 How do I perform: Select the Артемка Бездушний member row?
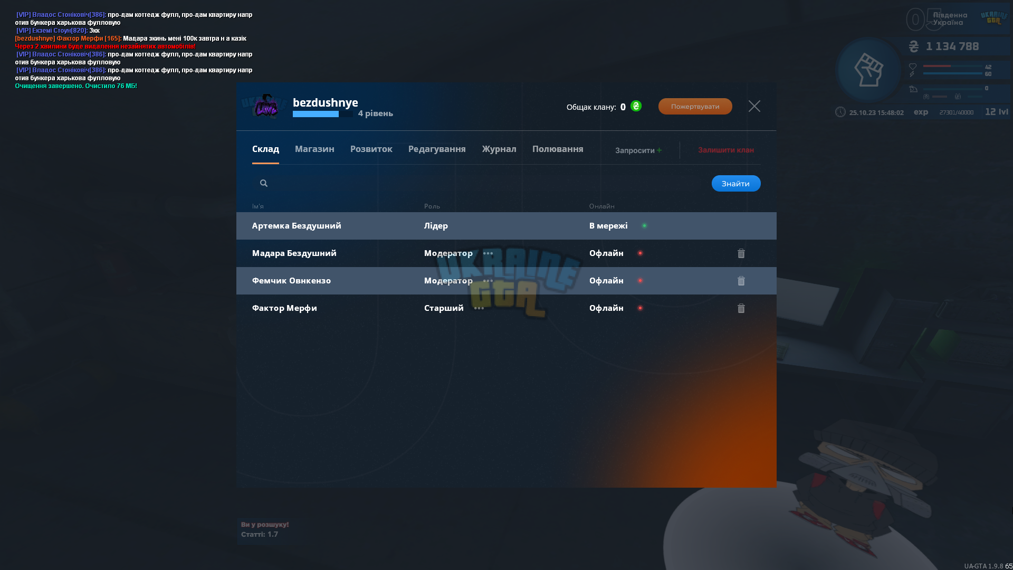click(x=506, y=226)
